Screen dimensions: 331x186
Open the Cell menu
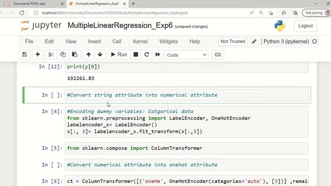(x=117, y=41)
